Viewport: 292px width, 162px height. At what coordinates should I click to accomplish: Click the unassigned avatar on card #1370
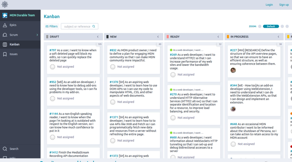click(113, 102)
